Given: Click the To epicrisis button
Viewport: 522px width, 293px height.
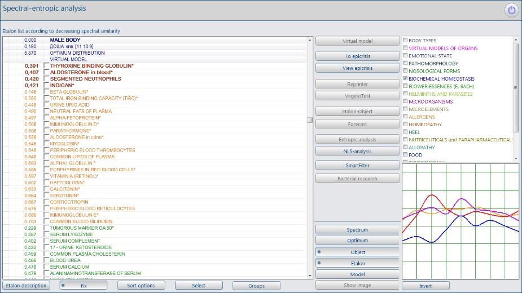Looking at the screenshot, I should click(x=357, y=56).
